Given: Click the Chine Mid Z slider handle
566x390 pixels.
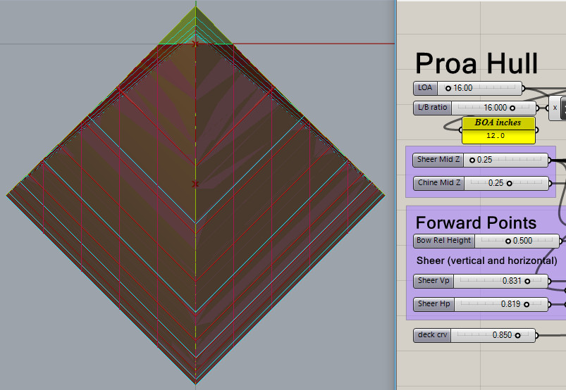Looking at the screenshot, I should click(510, 184).
